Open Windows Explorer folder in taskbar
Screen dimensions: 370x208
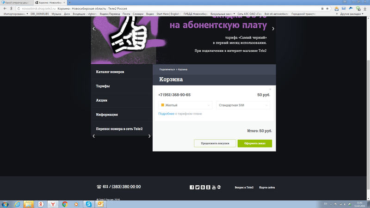29,204
